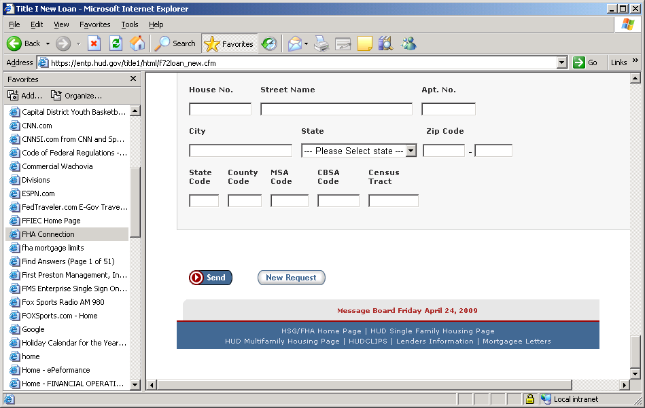Viewport: 645px width, 408px height.
Task: Click into the Street Name field
Action: coord(336,109)
